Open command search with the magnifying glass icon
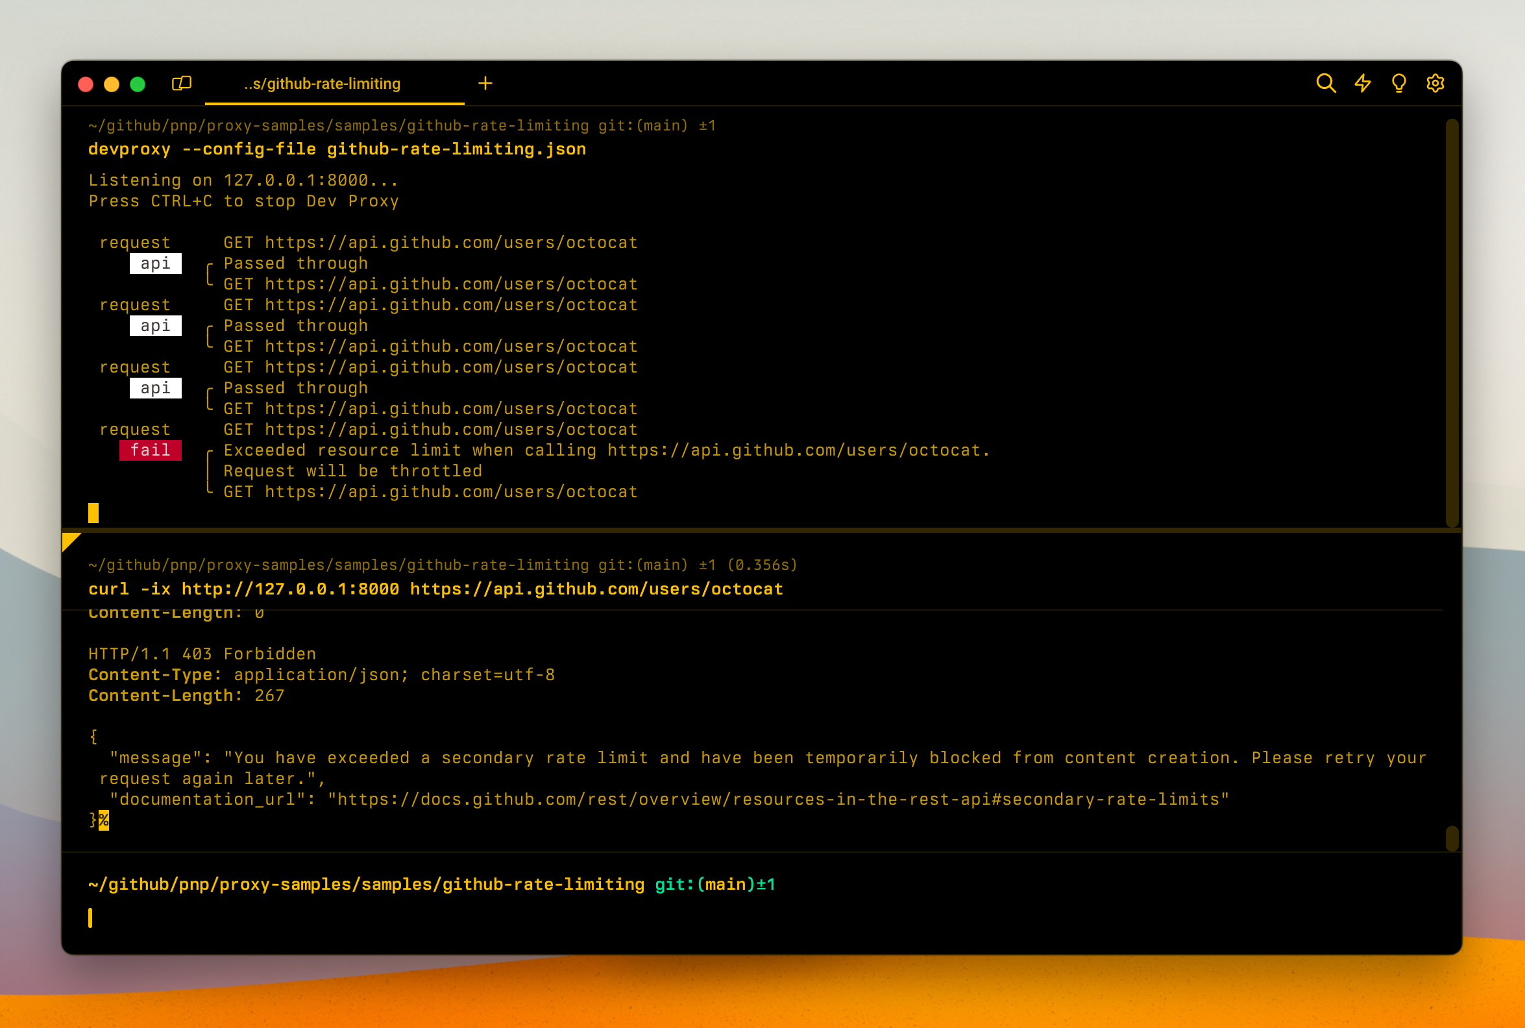Viewport: 1525px width, 1028px height. coord(1326,84)
